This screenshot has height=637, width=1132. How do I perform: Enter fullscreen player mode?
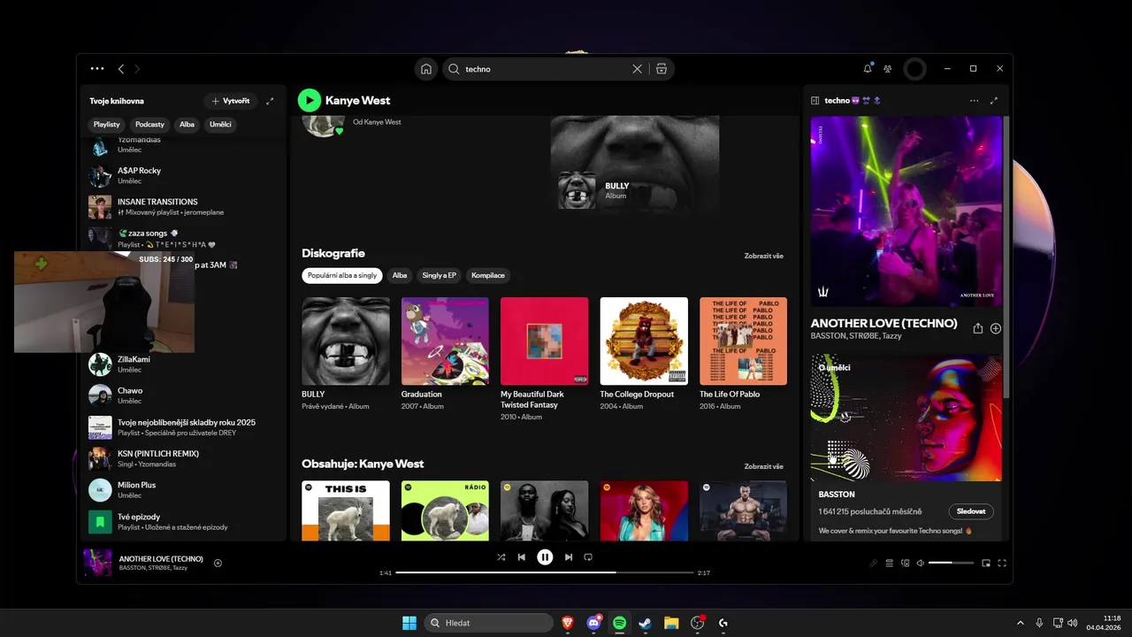pos(1003,563)
